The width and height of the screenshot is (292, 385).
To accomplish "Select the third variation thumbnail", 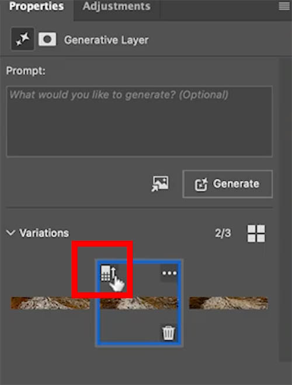I will pos(228,303).
